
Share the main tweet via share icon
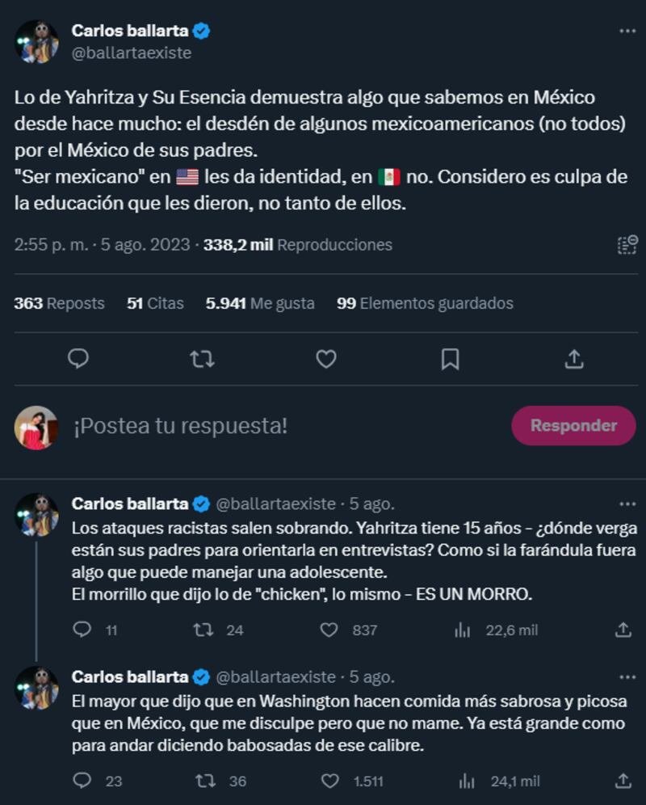tap(573, 358)
